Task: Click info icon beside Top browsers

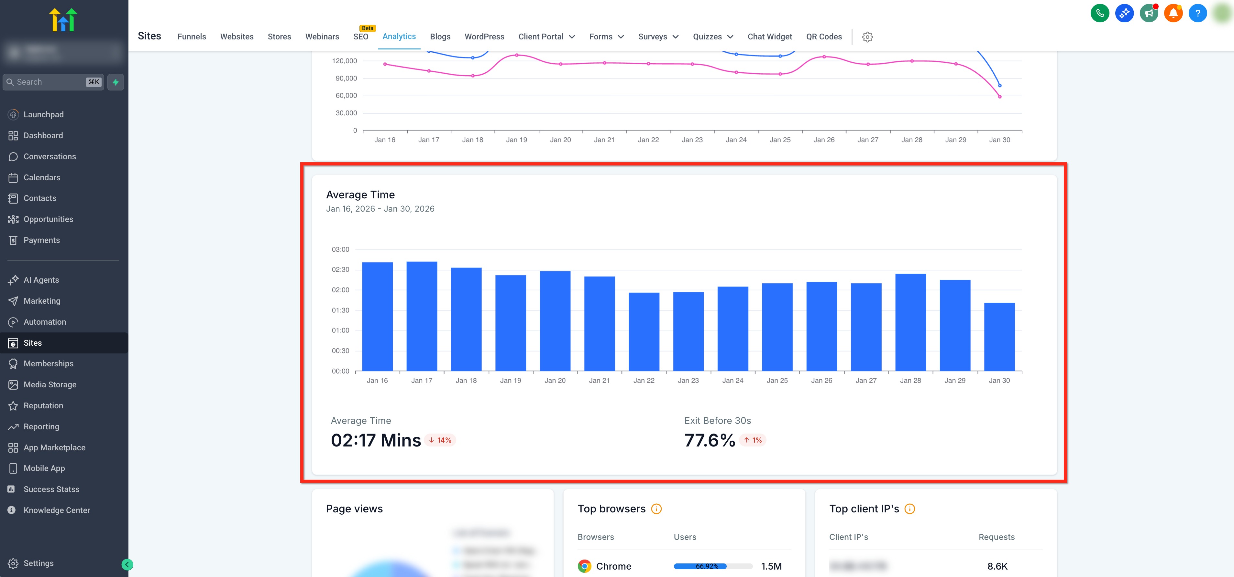Action: pyautogui.click(x=656, y=509)
